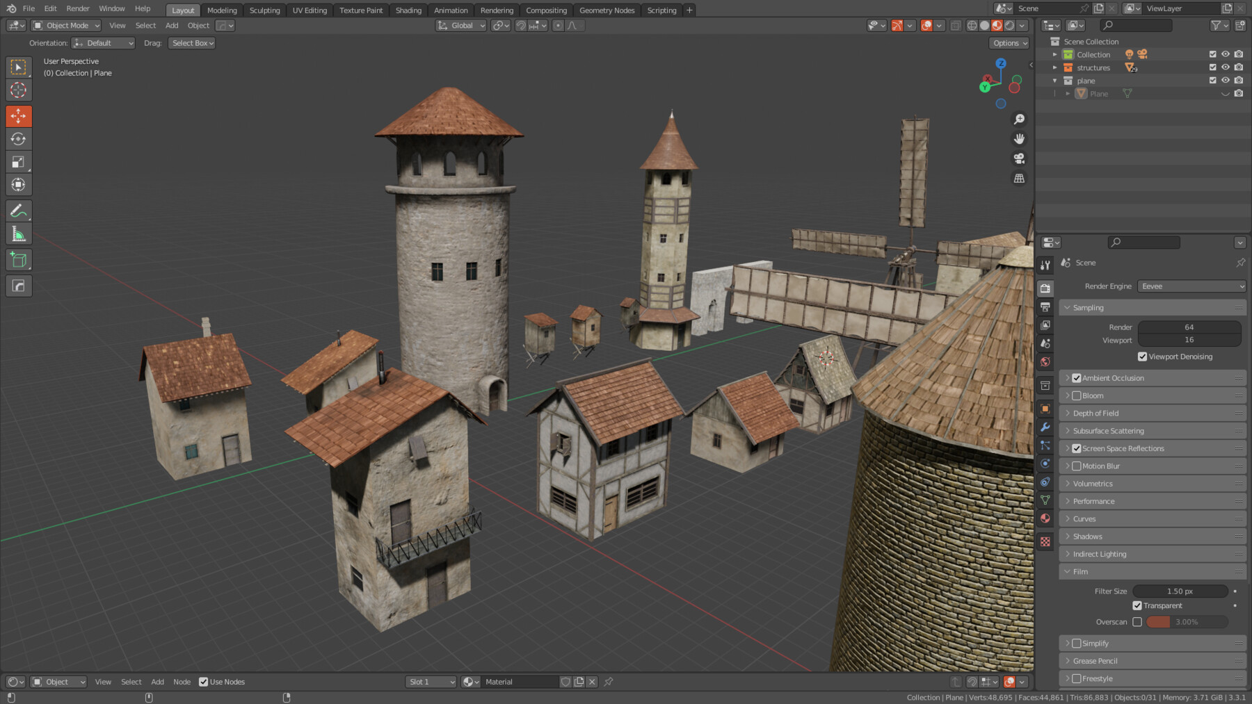
Task: Open the Render Properties tab
Action: [1045, 288]
